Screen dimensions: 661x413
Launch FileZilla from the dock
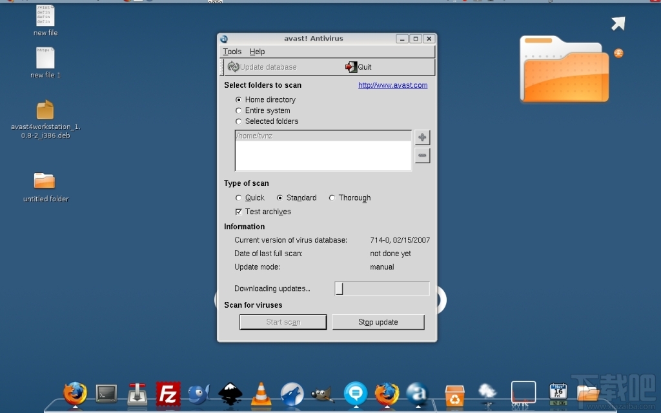tap(168, 394)
